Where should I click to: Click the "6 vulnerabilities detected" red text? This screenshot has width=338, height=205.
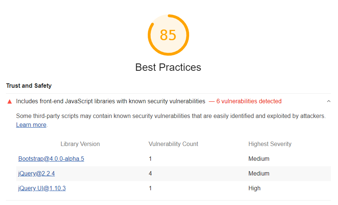[x=249, y=101]
